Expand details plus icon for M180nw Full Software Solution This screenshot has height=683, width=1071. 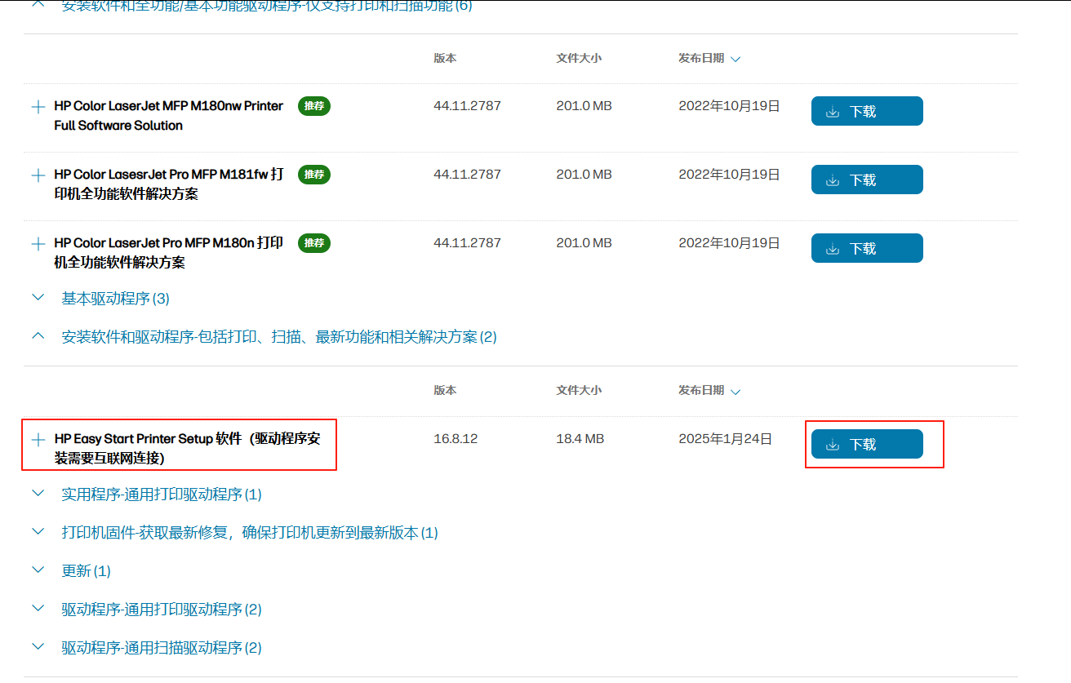pos(38,107)
